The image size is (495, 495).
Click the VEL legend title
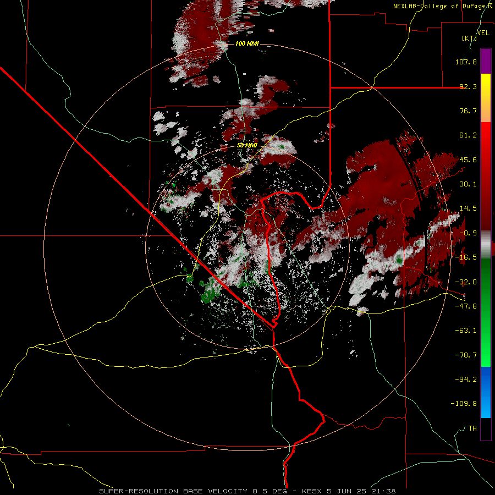(x=483, y=33)
